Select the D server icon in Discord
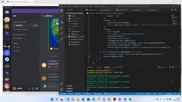 tap(7, 53)
